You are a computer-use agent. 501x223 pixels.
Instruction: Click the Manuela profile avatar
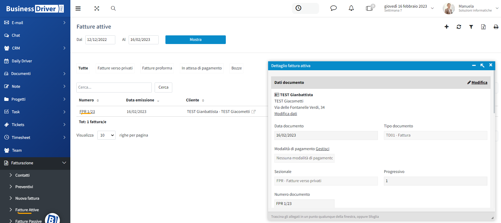pos(448,8)
